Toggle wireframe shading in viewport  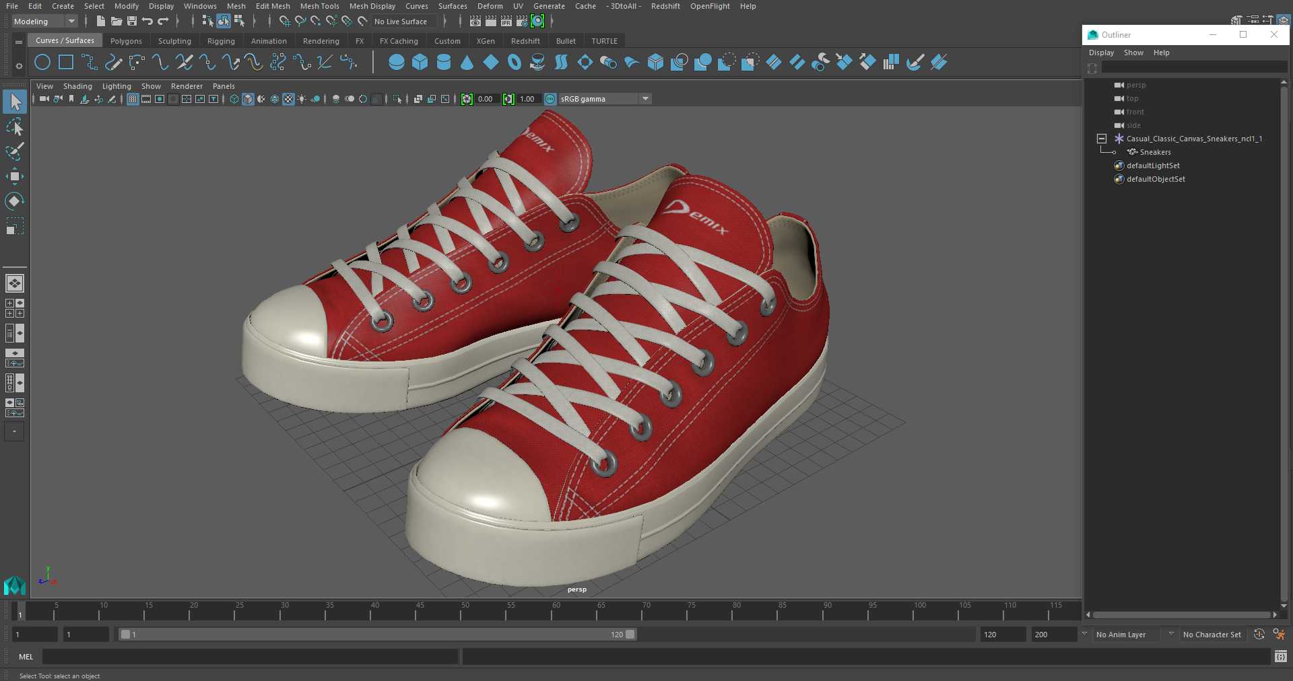click(234, 99)
